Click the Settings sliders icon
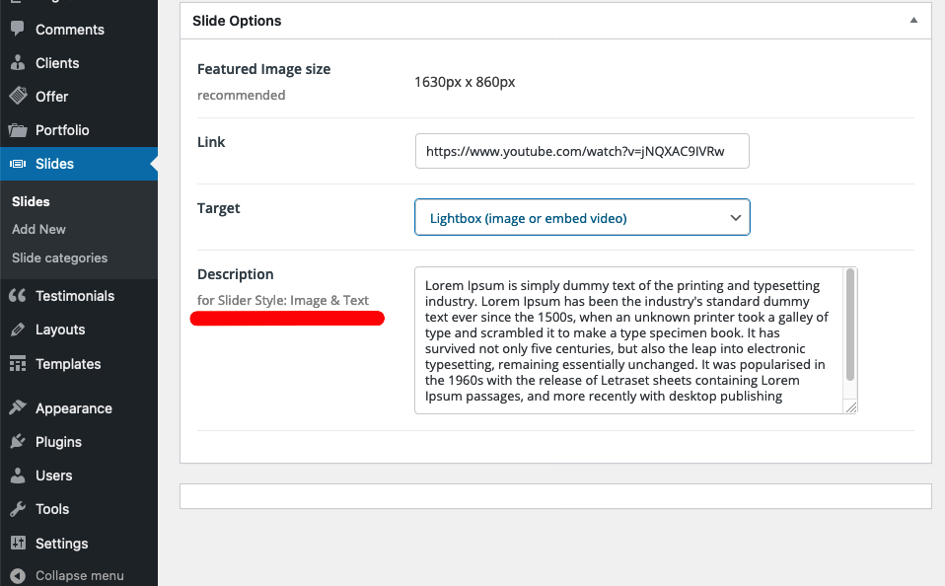The image size is (945, 586). (18, 543)
